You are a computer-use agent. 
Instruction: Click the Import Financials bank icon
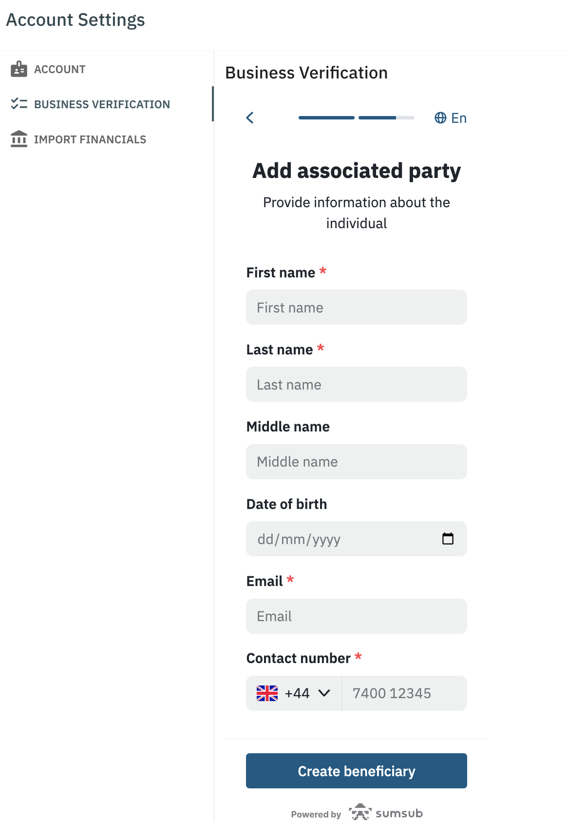(x=18, y=139)
